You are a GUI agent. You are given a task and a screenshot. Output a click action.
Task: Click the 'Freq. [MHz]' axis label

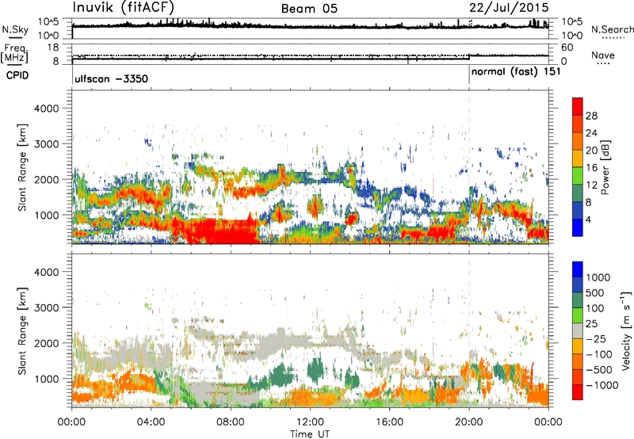[15, 54]
